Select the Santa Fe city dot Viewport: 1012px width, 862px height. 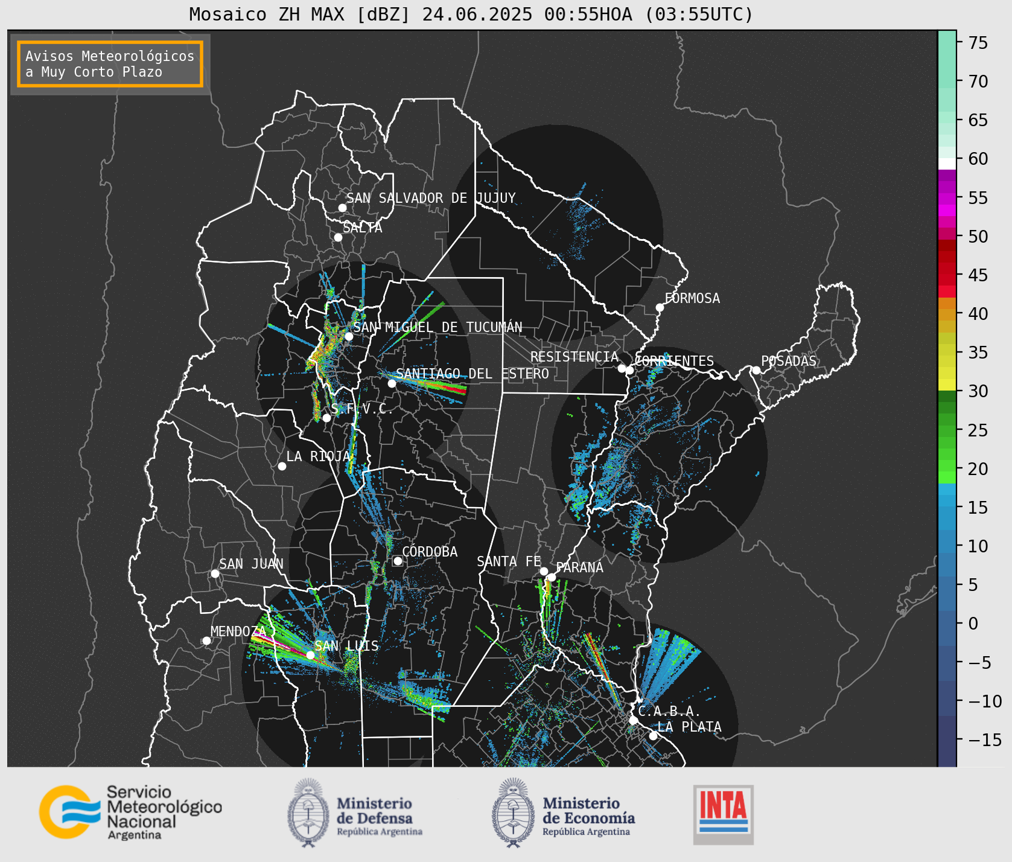tap(544, 571)
